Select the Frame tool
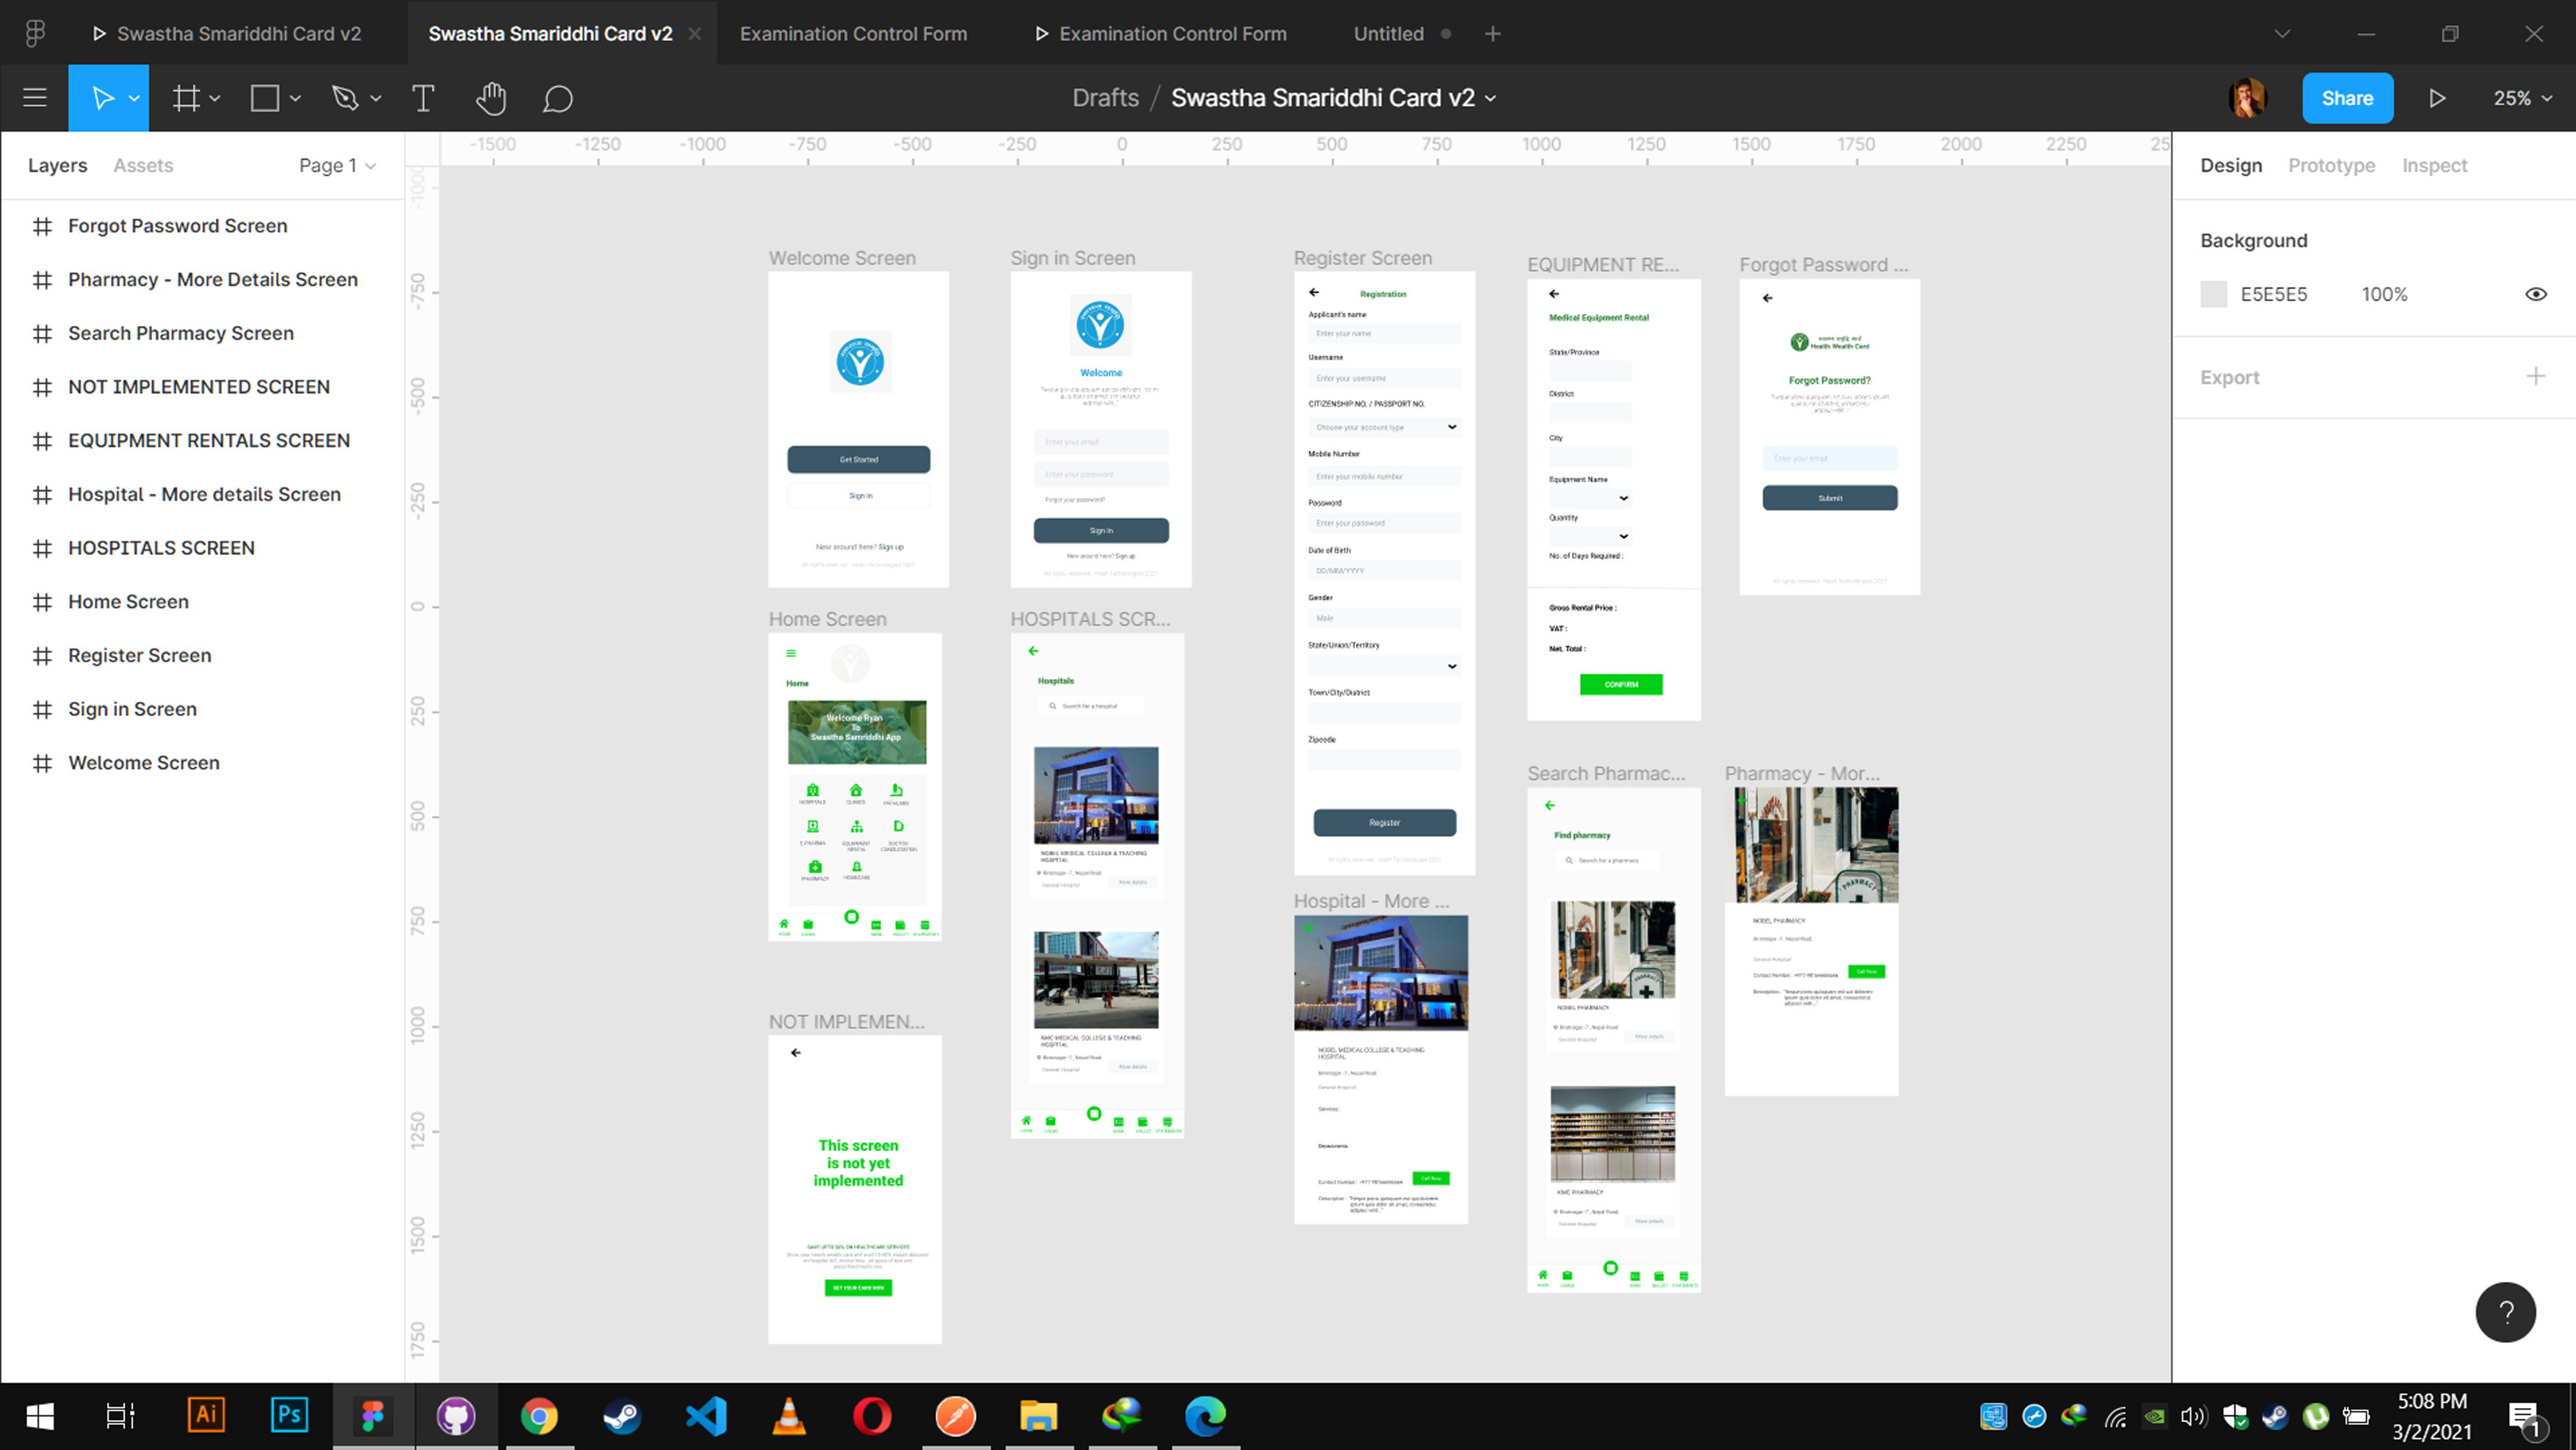Screen dimensions: 2576x1450 coord(186,98)
